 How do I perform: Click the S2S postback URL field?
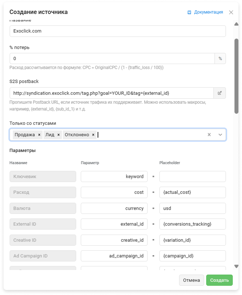click(112, 93)
